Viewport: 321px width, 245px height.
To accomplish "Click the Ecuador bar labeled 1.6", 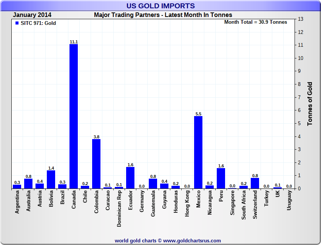I will 130,178.
